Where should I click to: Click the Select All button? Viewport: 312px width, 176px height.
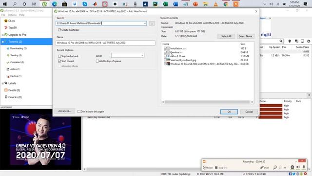point(226,36)
